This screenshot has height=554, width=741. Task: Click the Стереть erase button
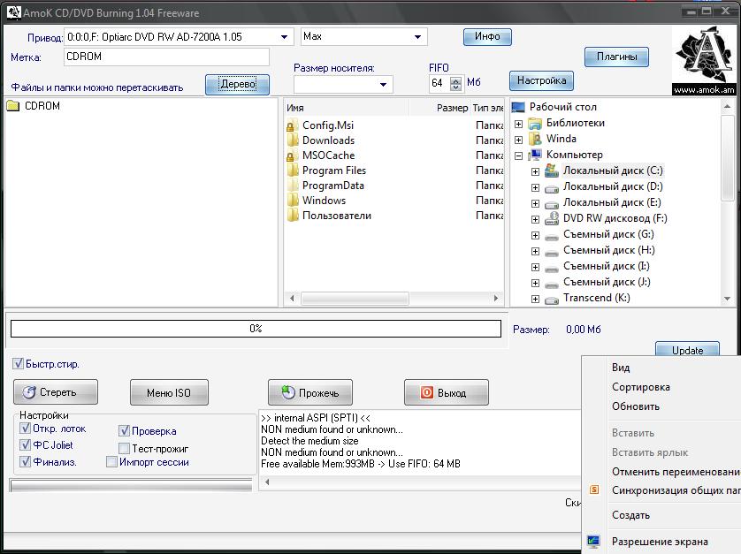[56, 392]
